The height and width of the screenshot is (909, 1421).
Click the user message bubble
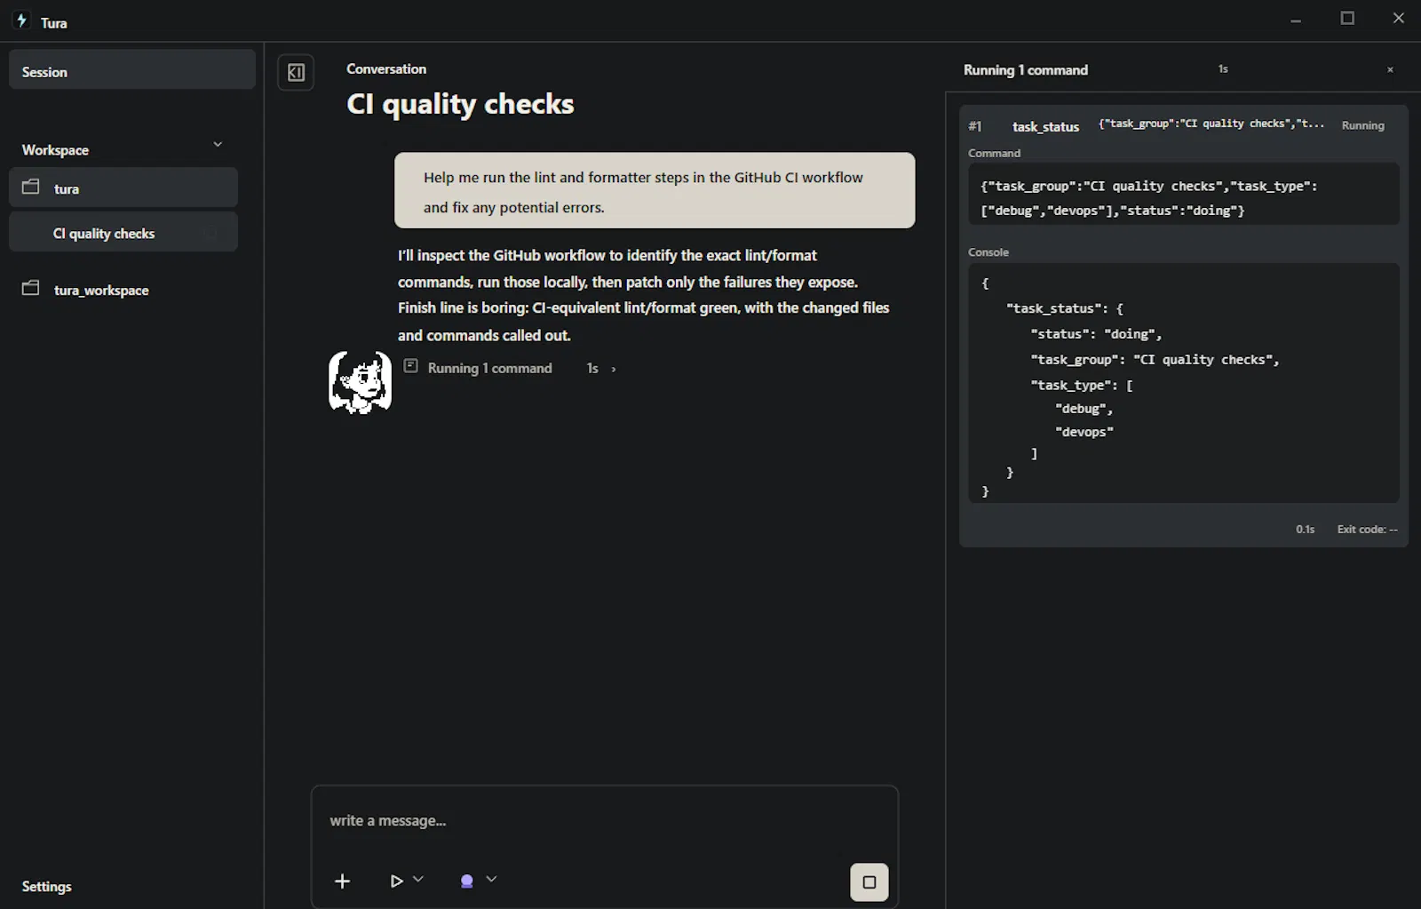655,190
